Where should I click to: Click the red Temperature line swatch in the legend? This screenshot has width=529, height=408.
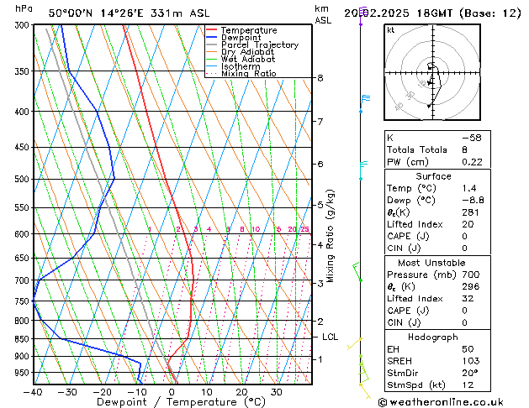(212, 30)
